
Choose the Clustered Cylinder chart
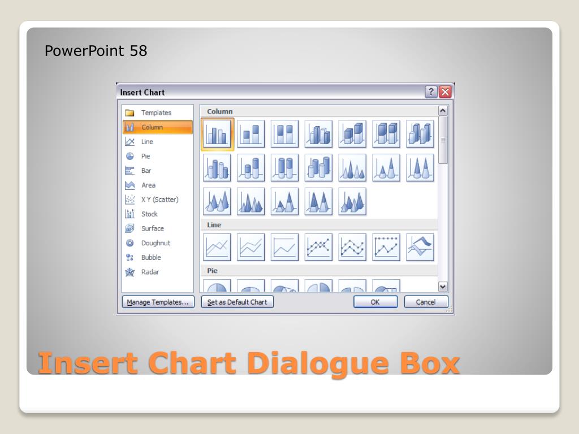tap(217, 167)
